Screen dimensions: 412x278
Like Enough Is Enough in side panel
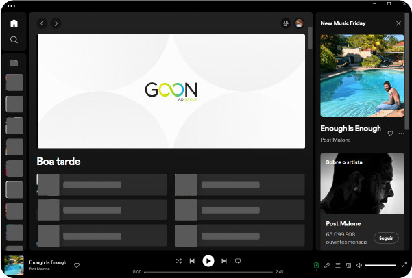click(x=390, y=134)
